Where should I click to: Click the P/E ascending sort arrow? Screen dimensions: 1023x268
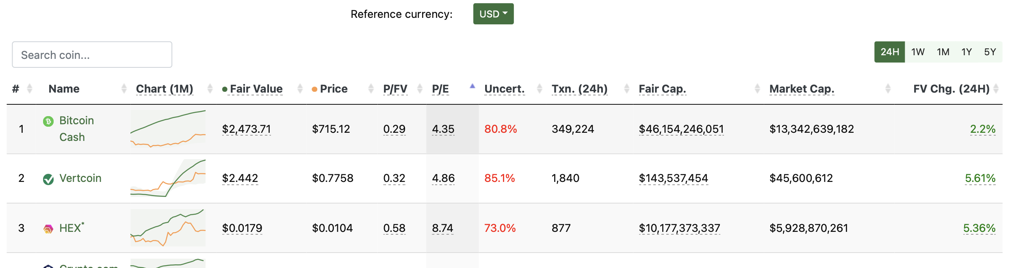pos(472,86)
